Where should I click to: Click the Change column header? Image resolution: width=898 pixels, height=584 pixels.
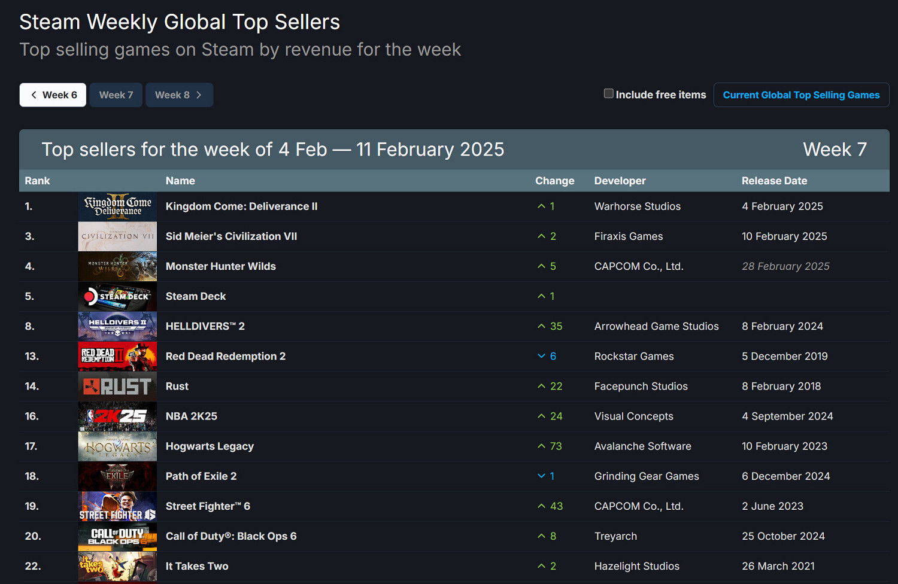tap(554, 181)
